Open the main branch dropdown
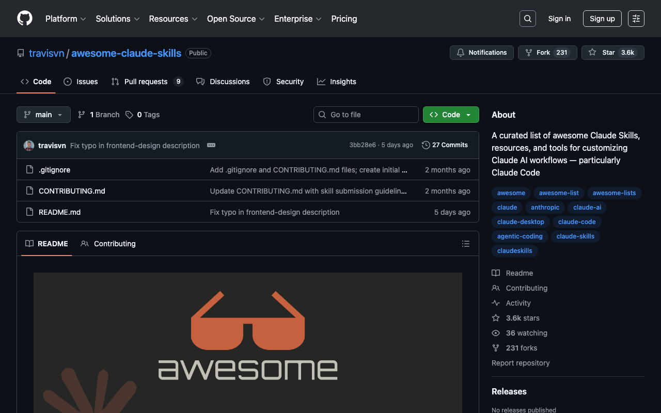Image resolution: width=661 pixels, height=413 pixels. pos(43,115)
